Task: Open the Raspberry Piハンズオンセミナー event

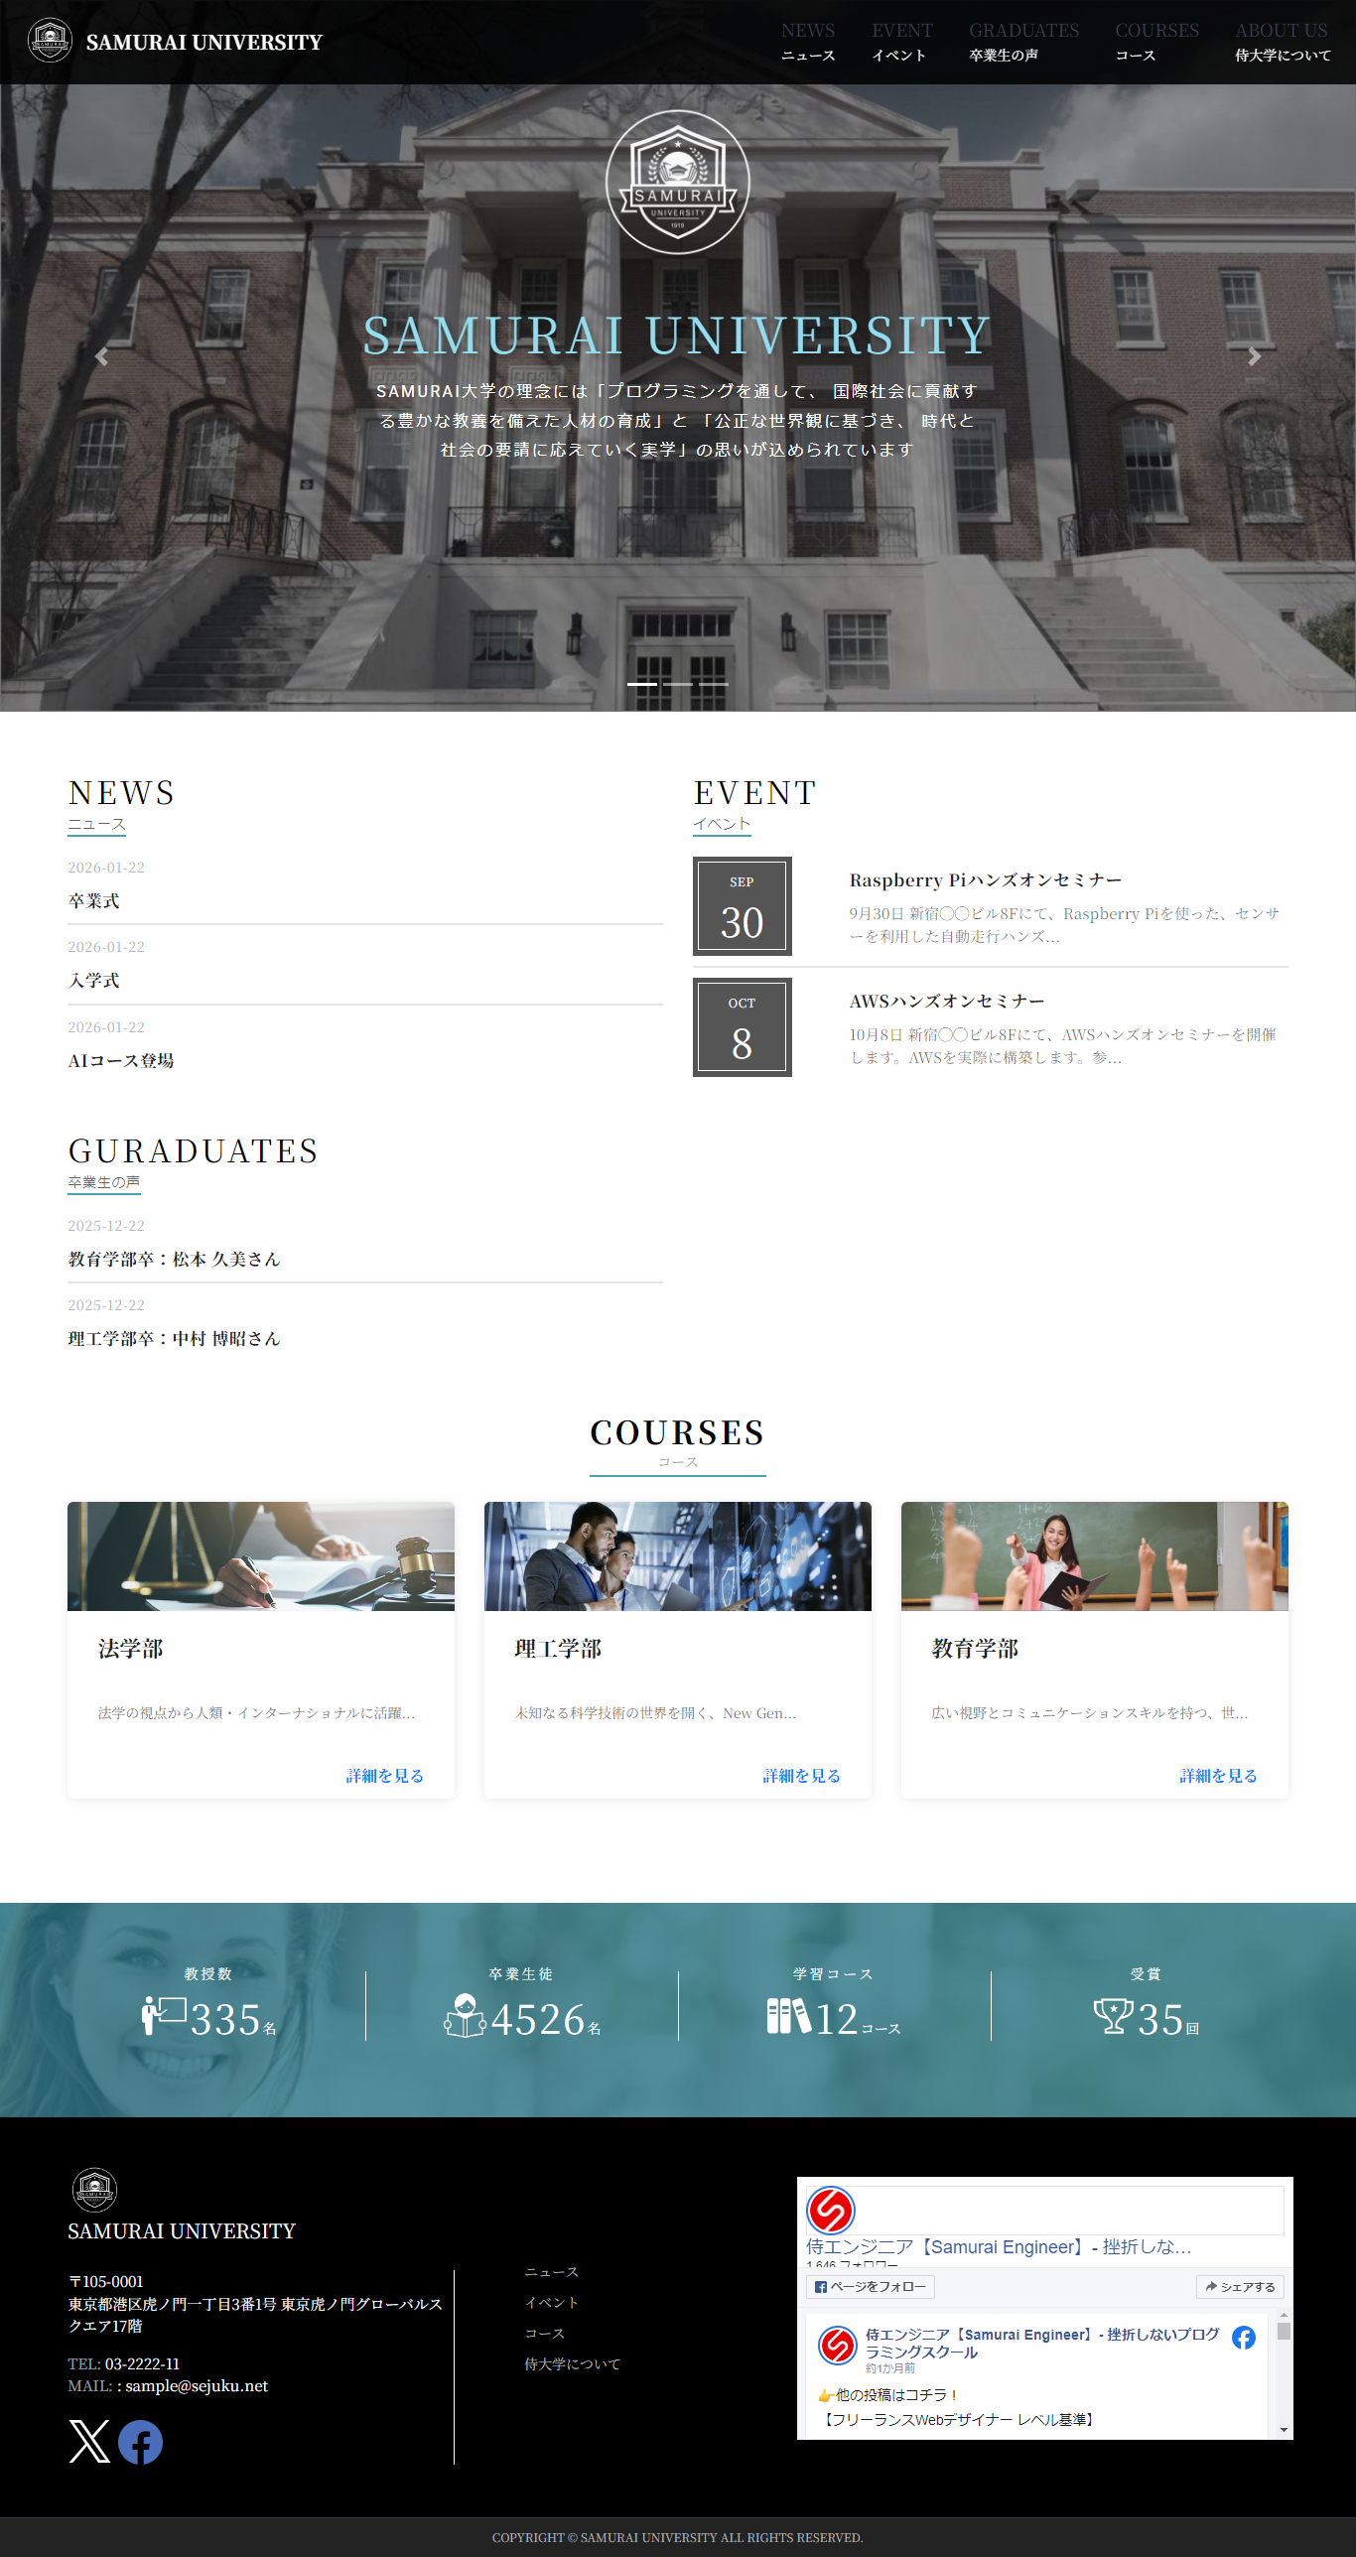Action: coord(986,880)
